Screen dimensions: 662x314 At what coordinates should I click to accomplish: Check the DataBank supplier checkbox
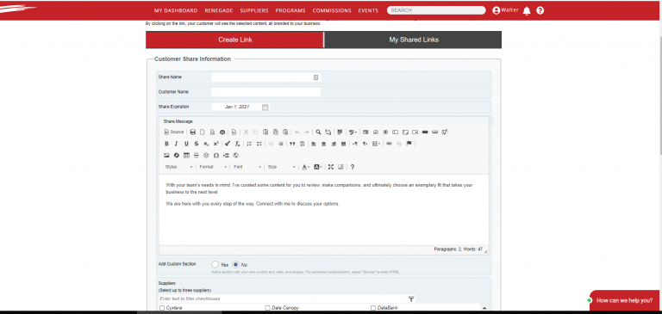(373, 308)
